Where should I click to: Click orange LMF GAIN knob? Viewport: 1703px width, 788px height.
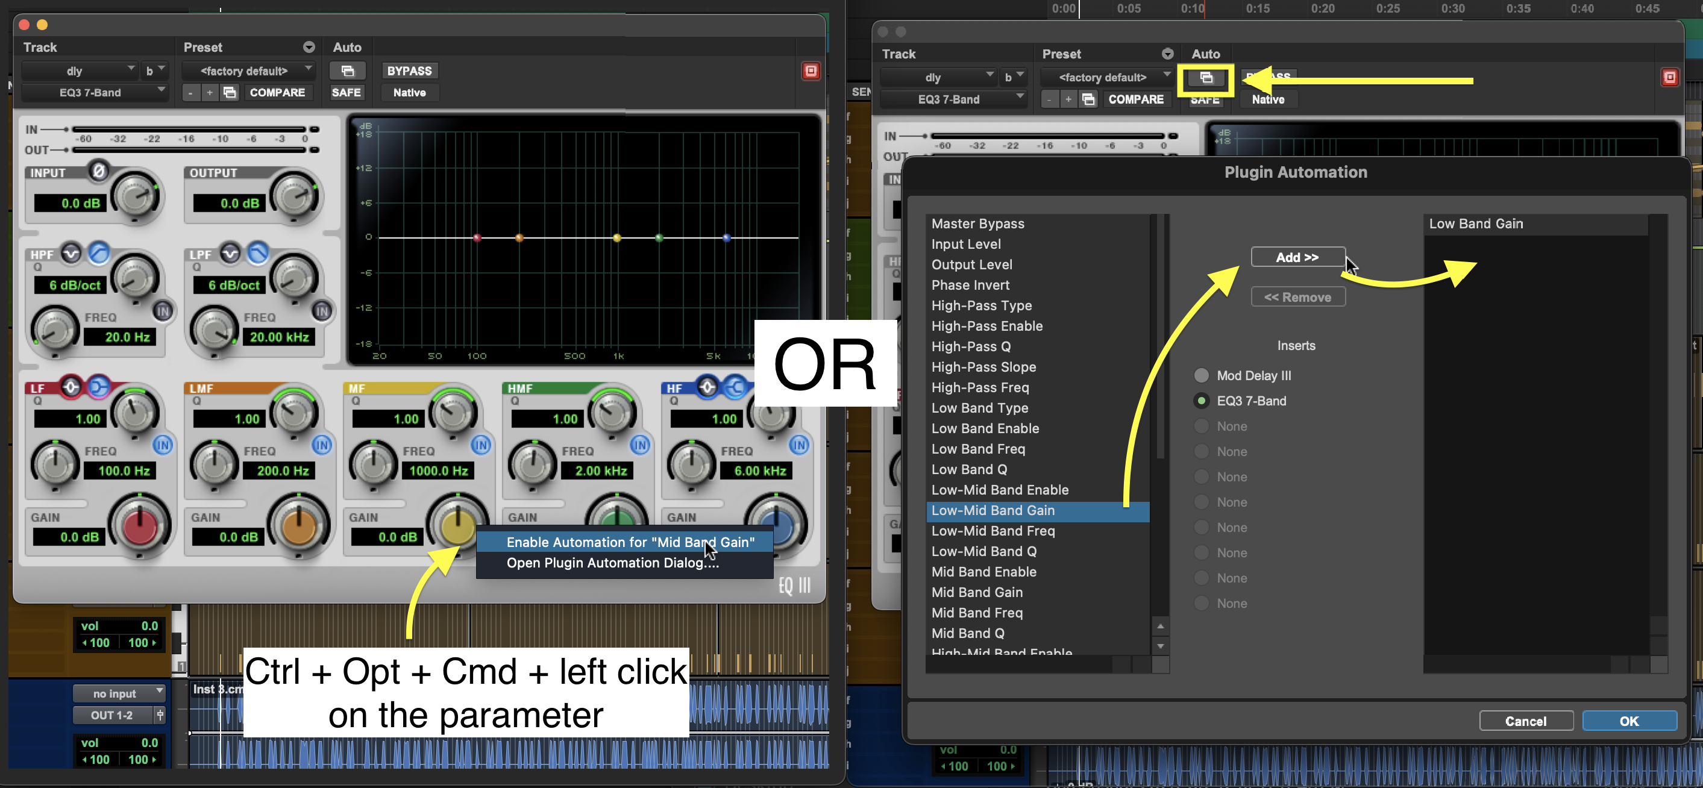tap(299, 527)
